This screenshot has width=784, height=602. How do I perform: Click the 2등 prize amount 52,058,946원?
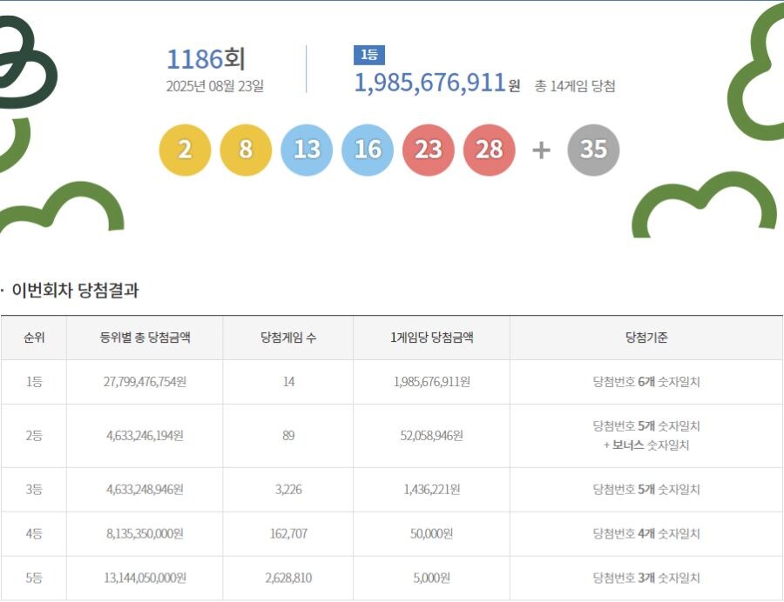(x=431, y=437)
